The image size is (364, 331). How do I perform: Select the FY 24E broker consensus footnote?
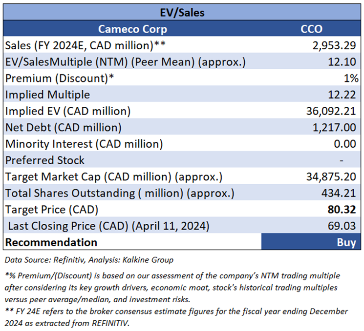click(x=177, y=316)
